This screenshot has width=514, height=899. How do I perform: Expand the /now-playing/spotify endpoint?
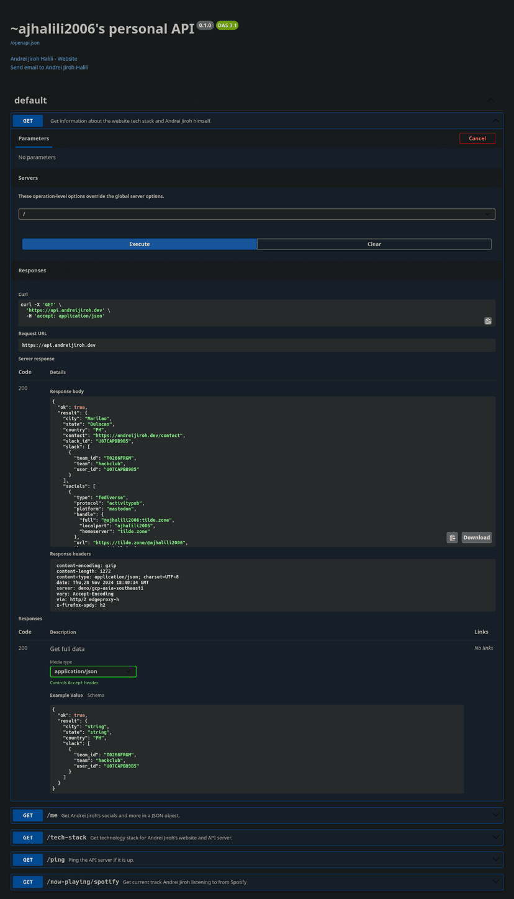click(83, 882)
